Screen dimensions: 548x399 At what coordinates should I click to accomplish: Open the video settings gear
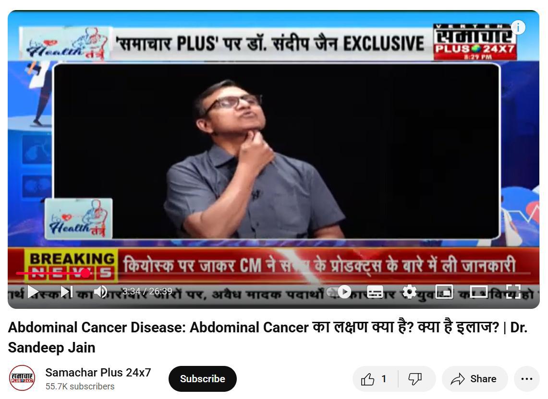tap(409, 292)
